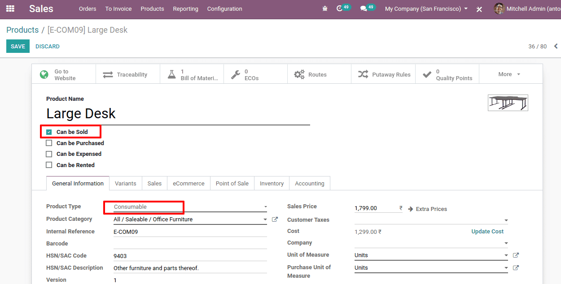The image size is (561, 284).
Task: Open the Unit of Measure dropdown
Action: (x=431, y=255)
